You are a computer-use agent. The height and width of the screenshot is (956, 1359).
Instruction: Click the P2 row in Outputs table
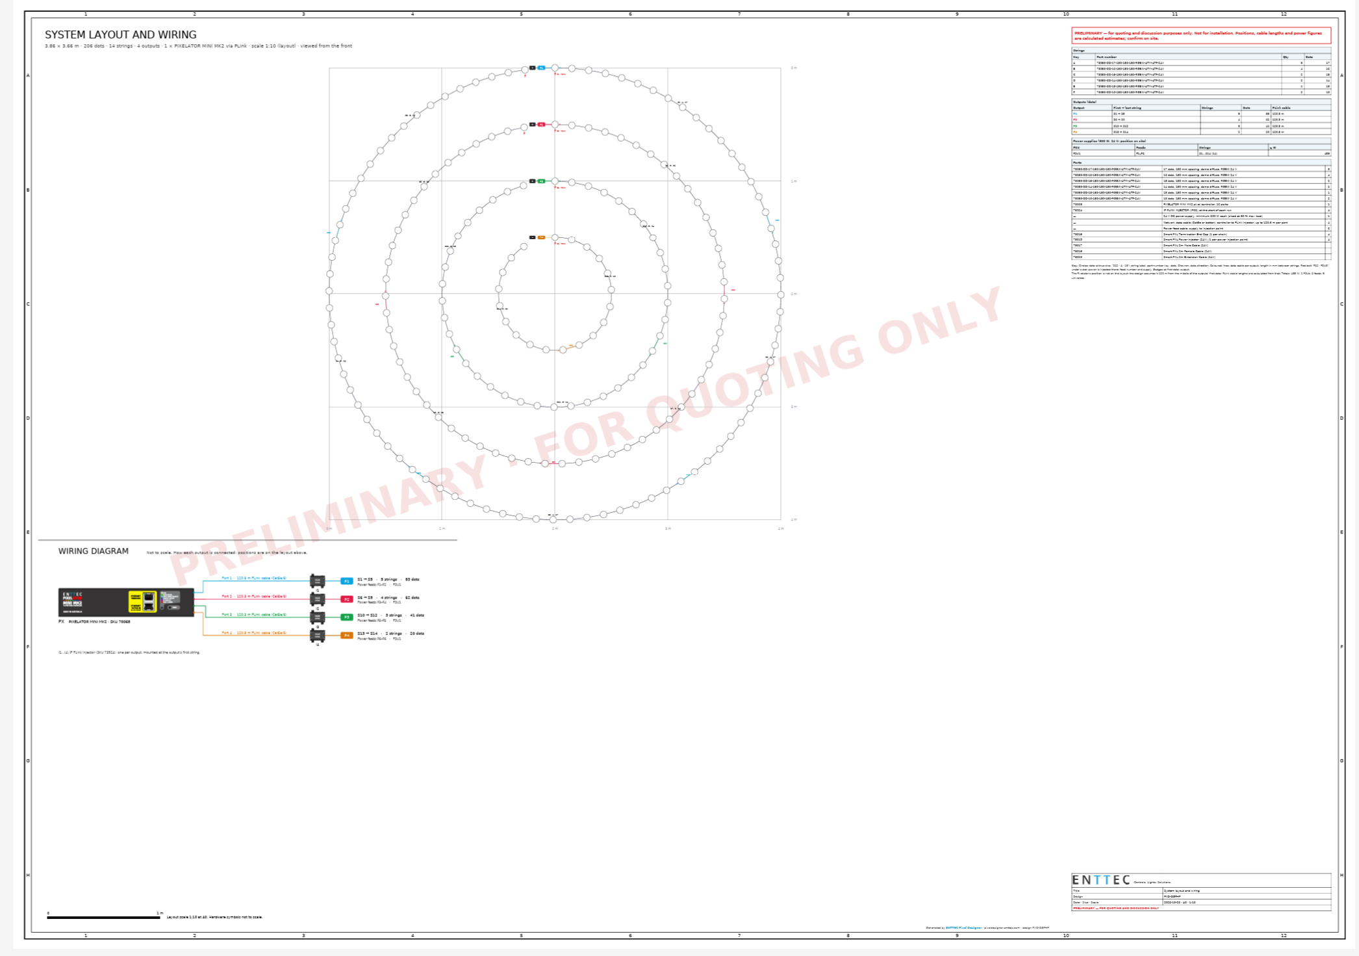point(1201,120)
